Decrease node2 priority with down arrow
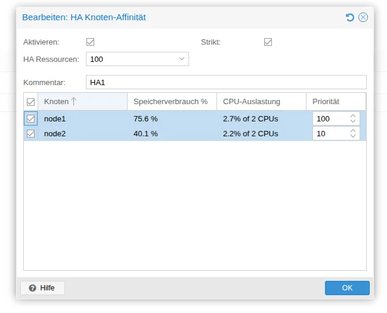The height and width of the screenshot is (313, 387). (353, 137)
